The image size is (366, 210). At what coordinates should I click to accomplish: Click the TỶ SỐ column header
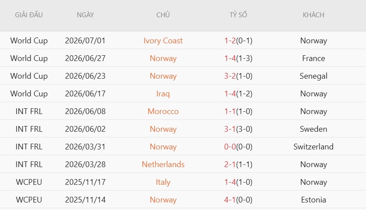click(x=238, y=15)
